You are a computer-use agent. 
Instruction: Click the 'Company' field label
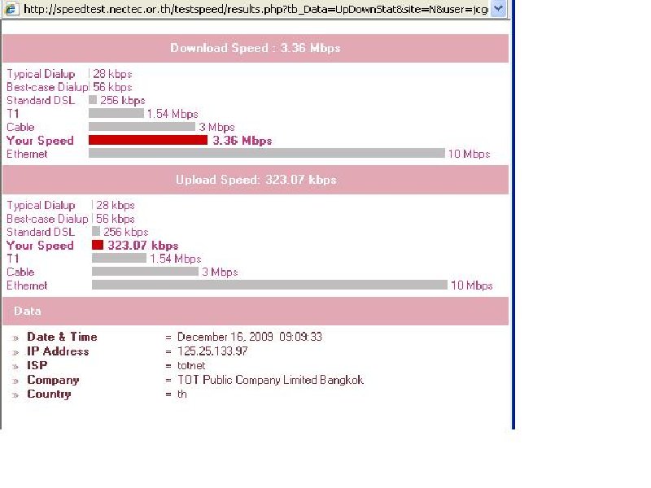pyautogui.click(x=53, y=380)
